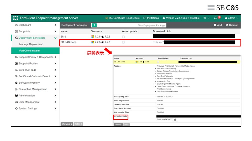Click the Total: 2 badge in main list

pyautogui.click(x=78, y=124)
